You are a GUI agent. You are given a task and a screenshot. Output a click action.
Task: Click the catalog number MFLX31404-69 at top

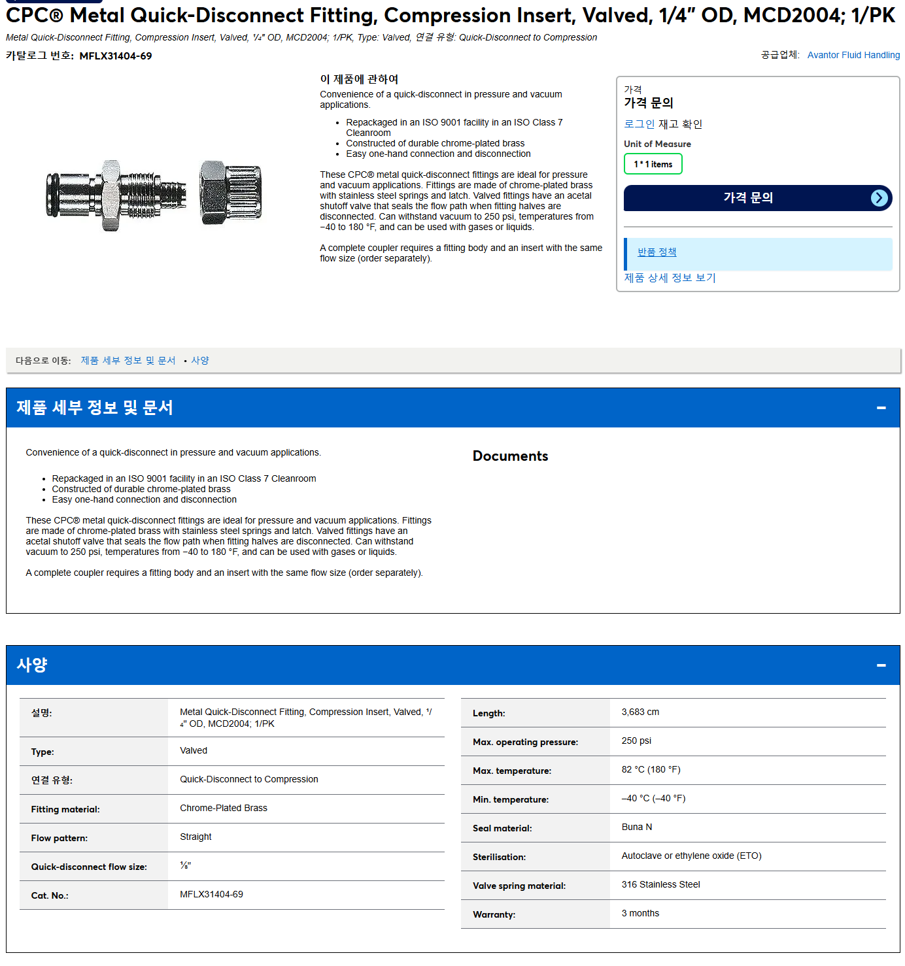(x=116, y=56)
